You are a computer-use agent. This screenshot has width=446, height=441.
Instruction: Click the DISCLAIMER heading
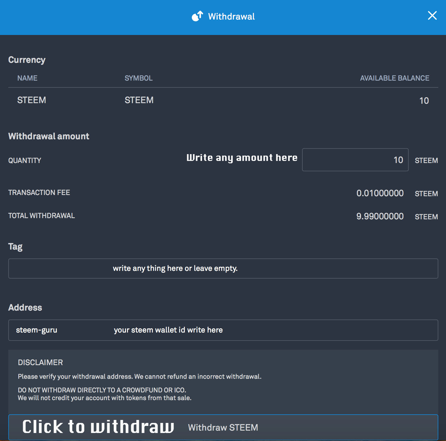(40, 362)
